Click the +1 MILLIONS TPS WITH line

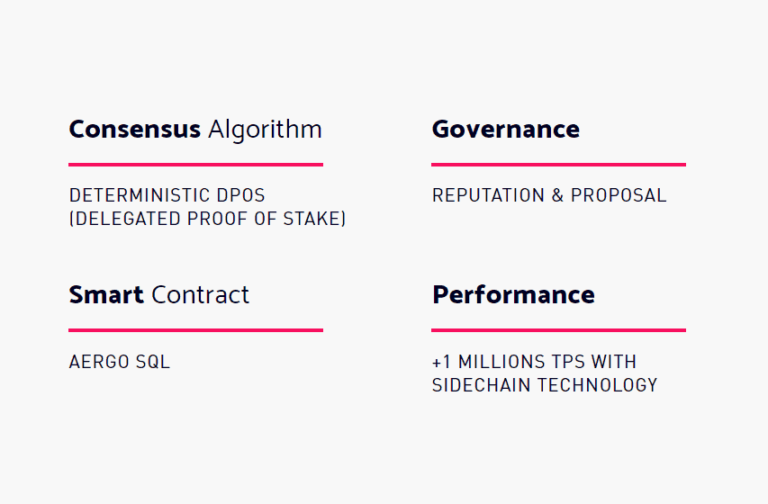coord(534,362)
